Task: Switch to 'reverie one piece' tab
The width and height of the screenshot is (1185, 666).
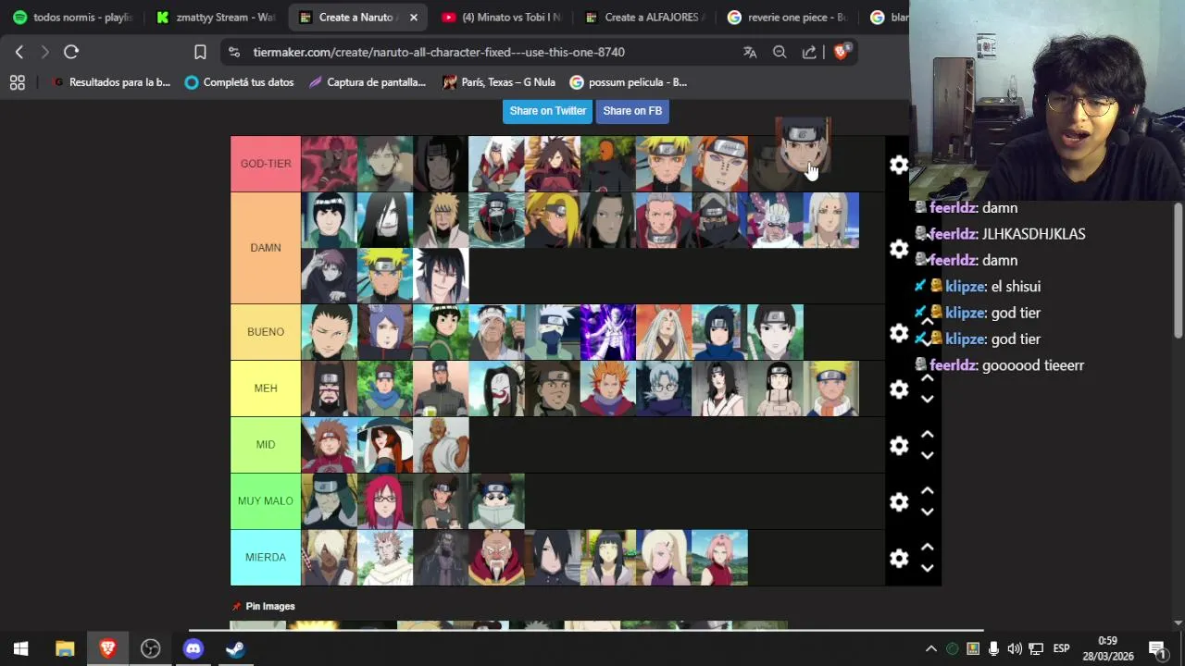Action: (x=787, y=17)
